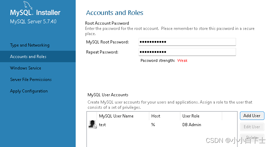Click the User Role column header
271x147 pixels.
(191, 116)
